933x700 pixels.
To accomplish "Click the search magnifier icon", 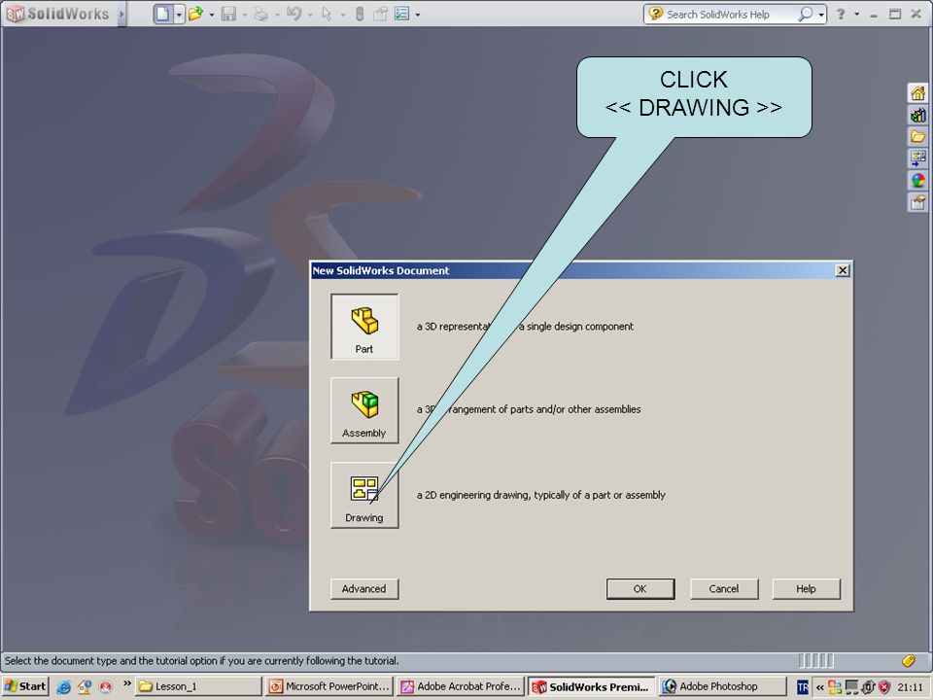I will click(805, 14).
